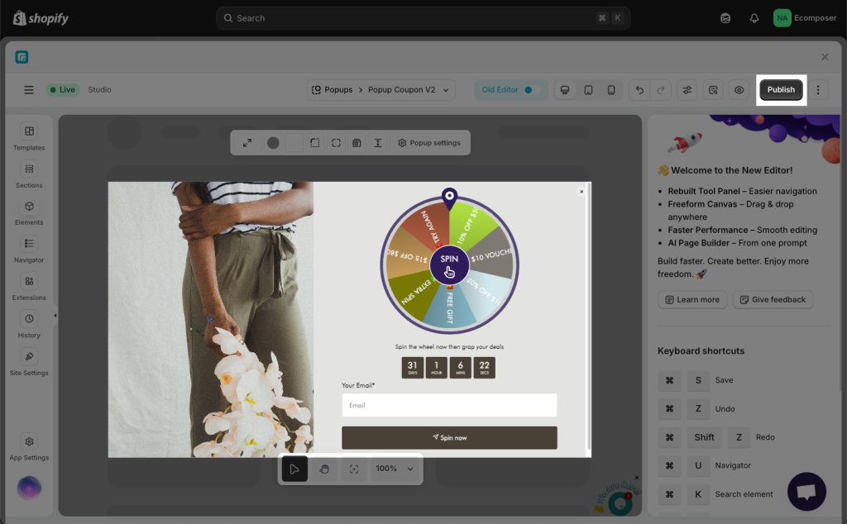The width and height of the screenshot is (847, 524).
Task: Open the History panel
Action: tap(29, 324)
